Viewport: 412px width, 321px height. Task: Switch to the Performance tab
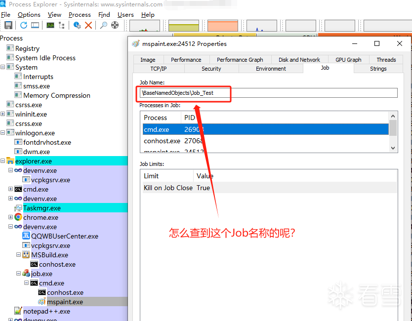tap(186, 60)
